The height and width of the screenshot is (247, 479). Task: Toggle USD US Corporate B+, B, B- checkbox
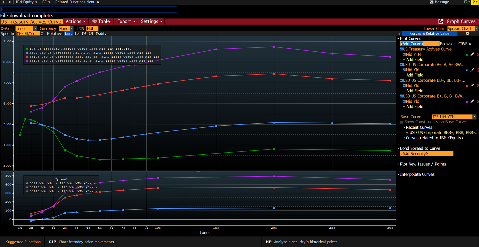[x=401, y=96]
